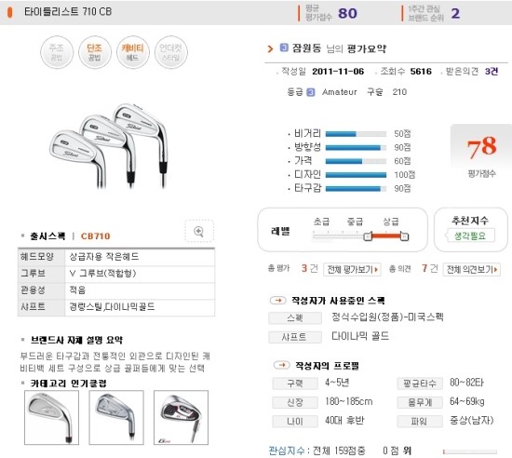This screenshot has width=512, height=458.
Task: Click the Titleist 710 CB irons image
Action: (108, 146)
